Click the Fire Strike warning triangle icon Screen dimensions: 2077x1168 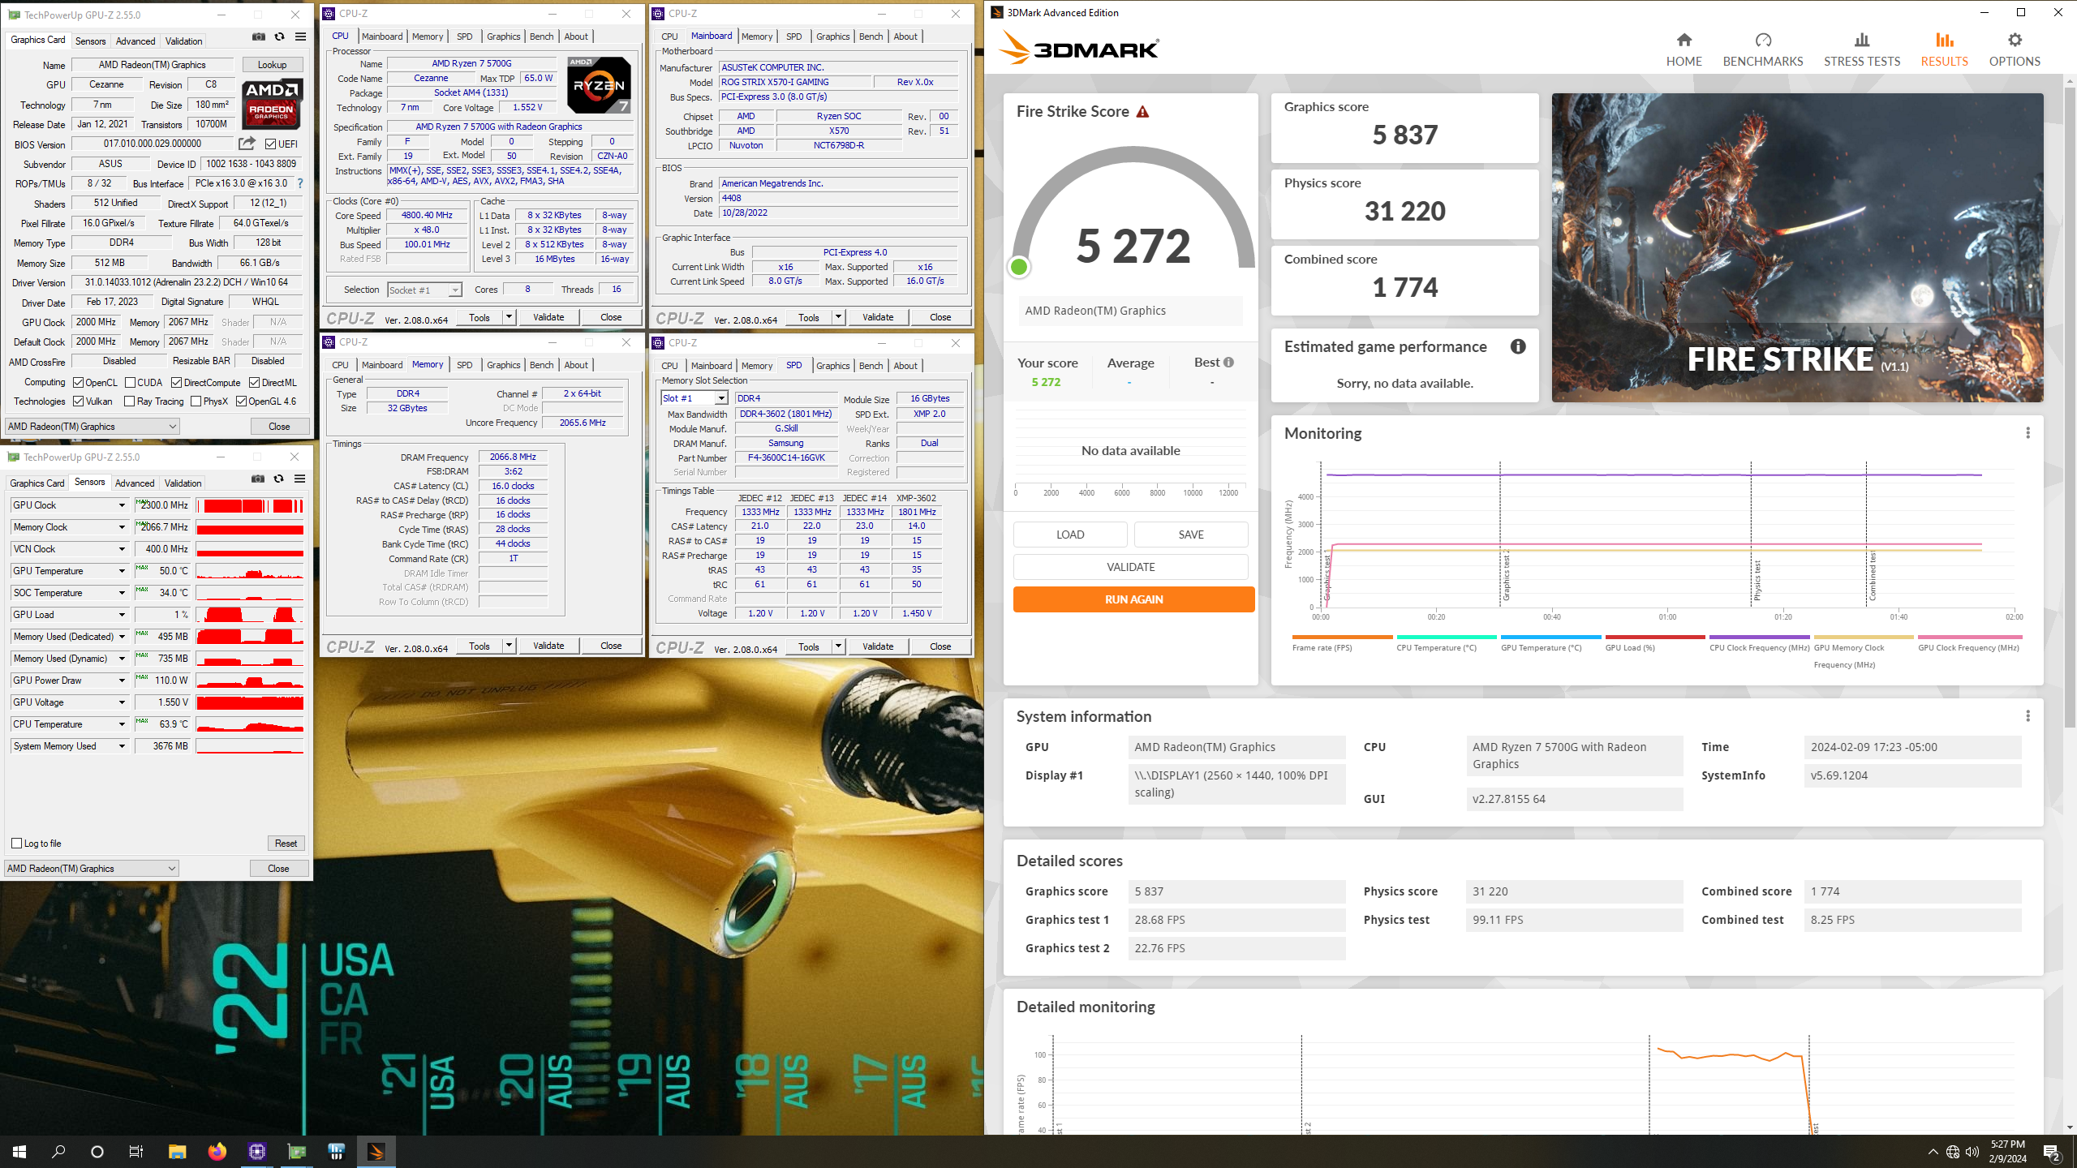(x=1142, y=112)
